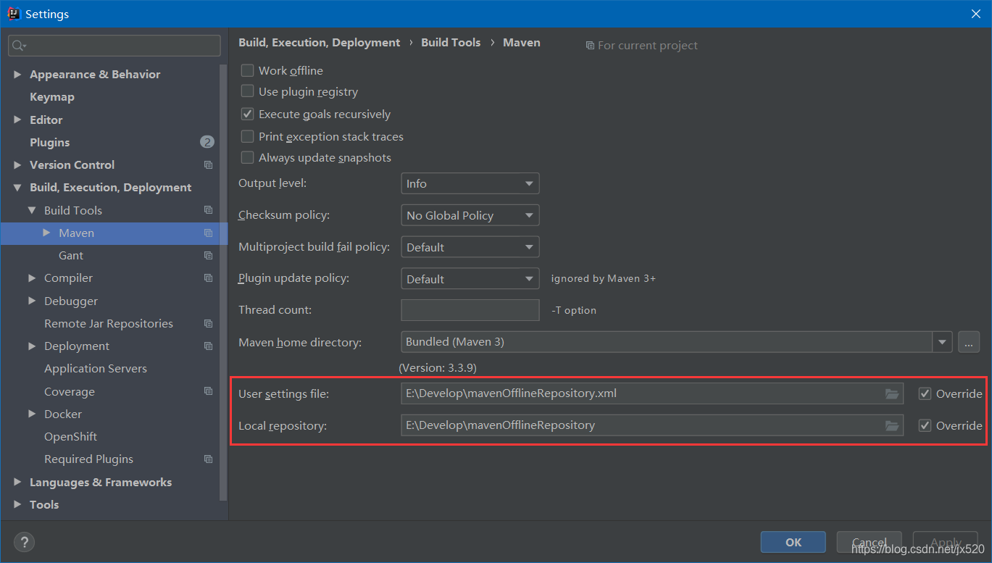
Task: Click the project-level icon on Maven row
Action: pyautogui.click(x=208, y=233)
